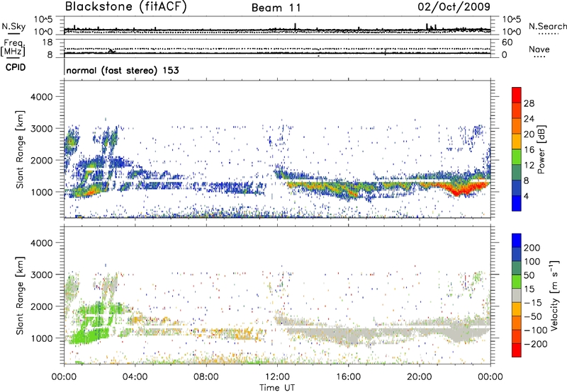567x392 pixels.
Task: Click power plot 'Slant Range [km]' label
Action: click(x=20, y=149)
